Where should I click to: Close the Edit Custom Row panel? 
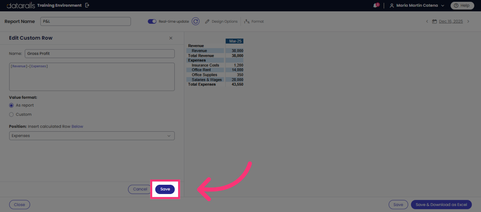171,38
